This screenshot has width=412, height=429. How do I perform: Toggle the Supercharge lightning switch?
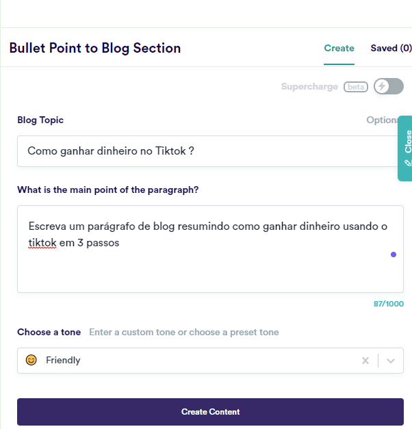point(388,87)
